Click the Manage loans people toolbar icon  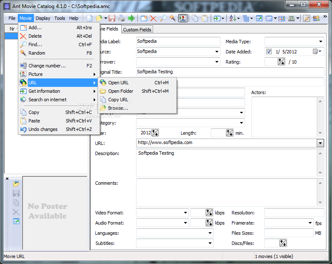pos(316,18)
